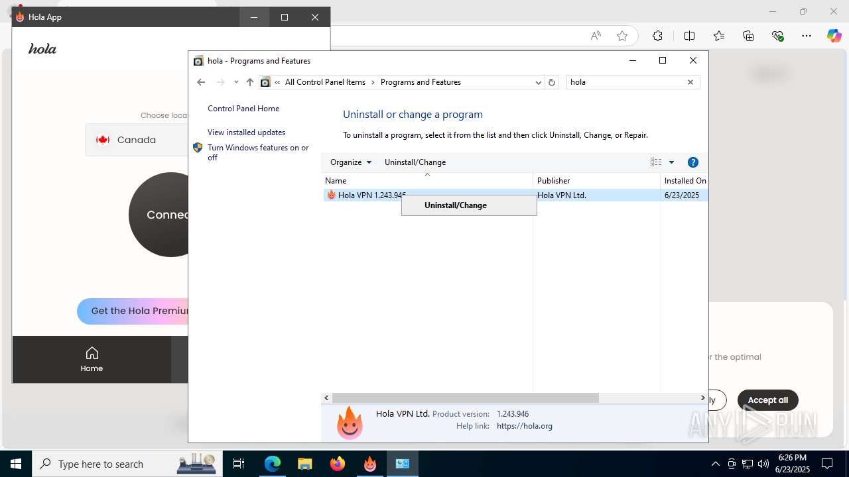Click Accept all cookies button in browser
Screen dimensions: 849x477
[767, 400]
